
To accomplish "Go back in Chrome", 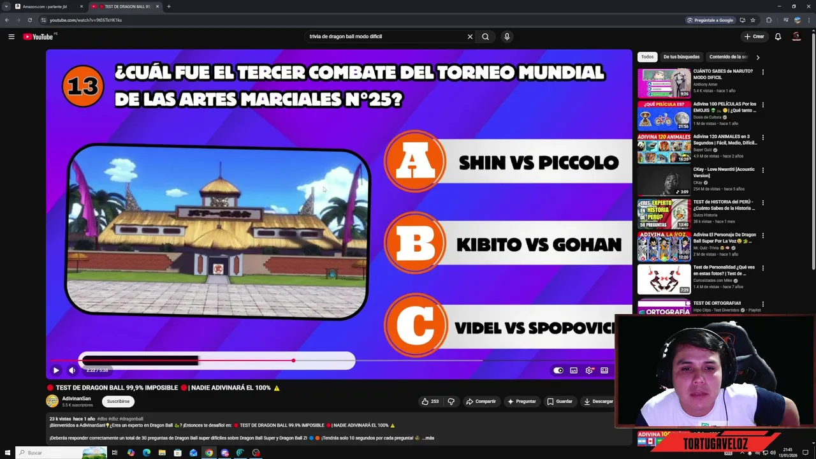I will point(6,20).
